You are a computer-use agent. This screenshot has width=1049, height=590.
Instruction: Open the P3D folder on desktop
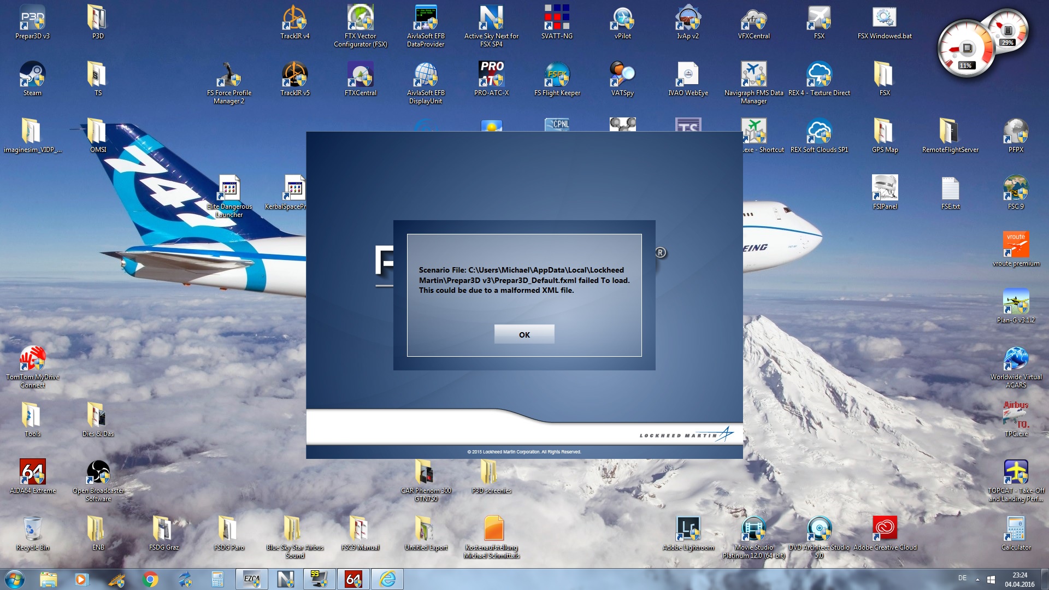click(x=98, y=22)
